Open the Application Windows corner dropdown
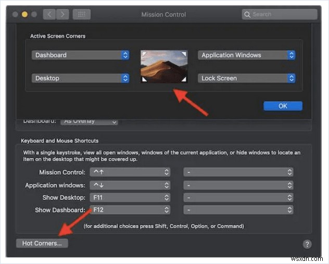329x264 pixels. 247,55
